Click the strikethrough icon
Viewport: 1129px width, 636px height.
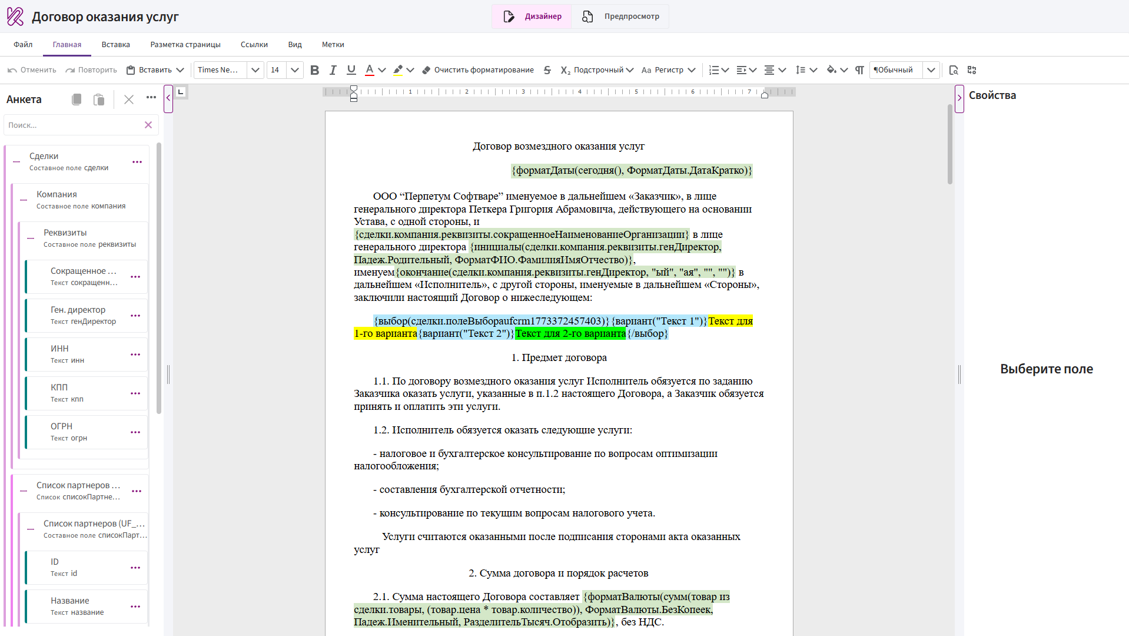(547, 70)
